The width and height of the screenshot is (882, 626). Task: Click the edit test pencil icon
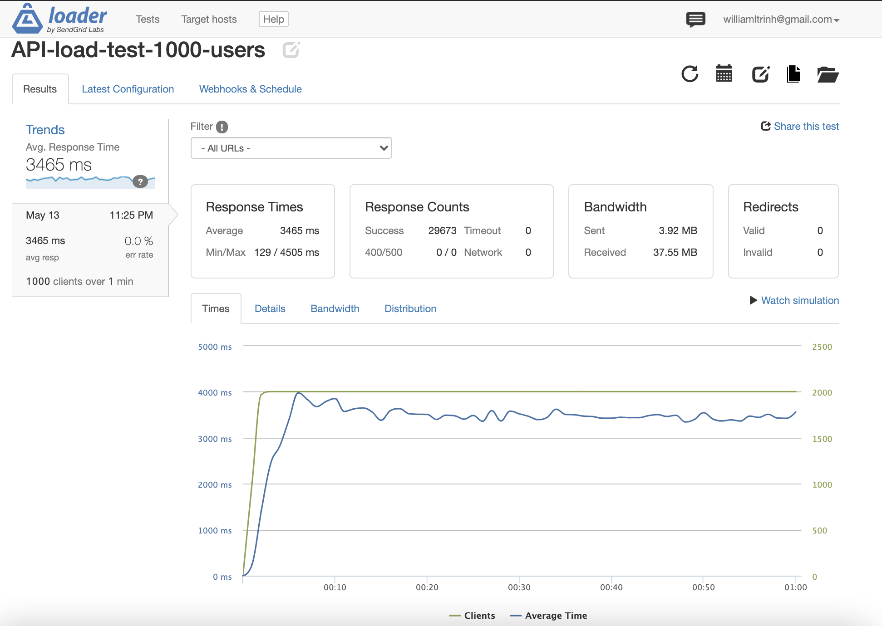(x=761, y=74)
